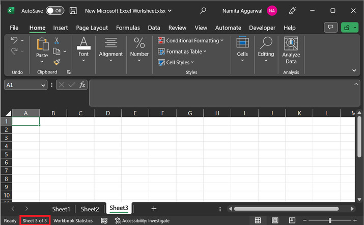Click the vertical scrollbar down arrow
This screenshot has width=364, height=225.
click(359, 199)
